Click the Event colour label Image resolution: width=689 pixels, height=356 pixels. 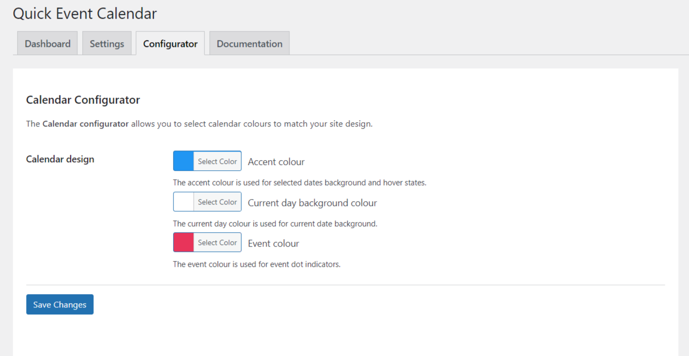click(x=273, y=243)
